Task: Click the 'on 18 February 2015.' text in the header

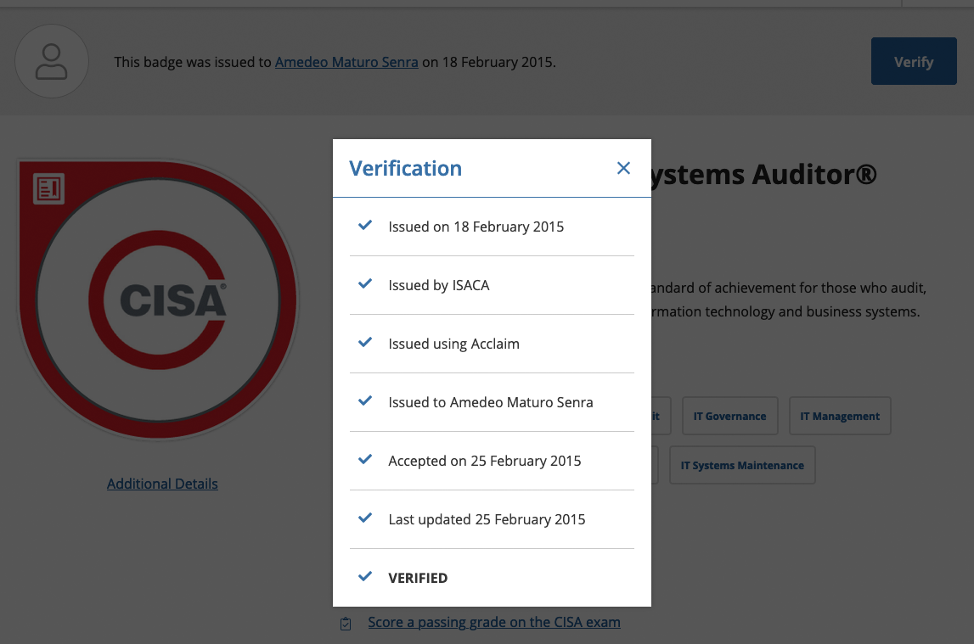Action: (489, 62)
